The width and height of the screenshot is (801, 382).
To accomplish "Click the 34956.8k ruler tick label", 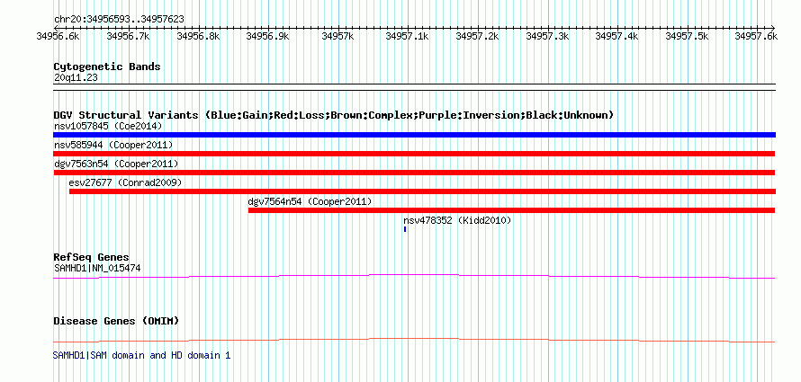I will [198, 36].
